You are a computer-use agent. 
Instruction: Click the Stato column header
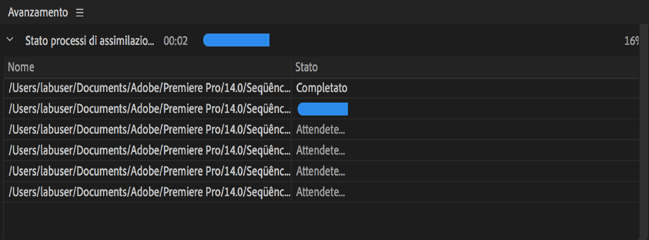click(x=306, y=67)
